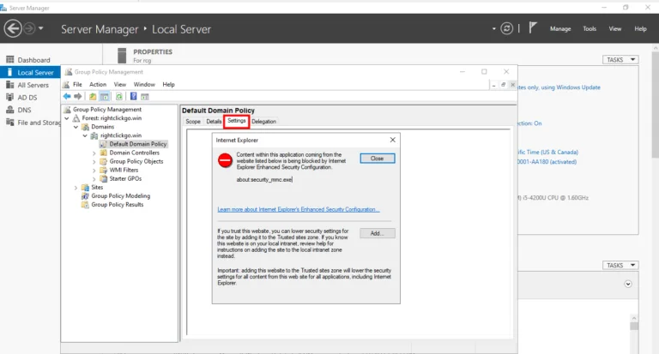This screenshot has height=354, width=659.
Task: Open the upper TASKS dropdown
Action: click(620, 60)
